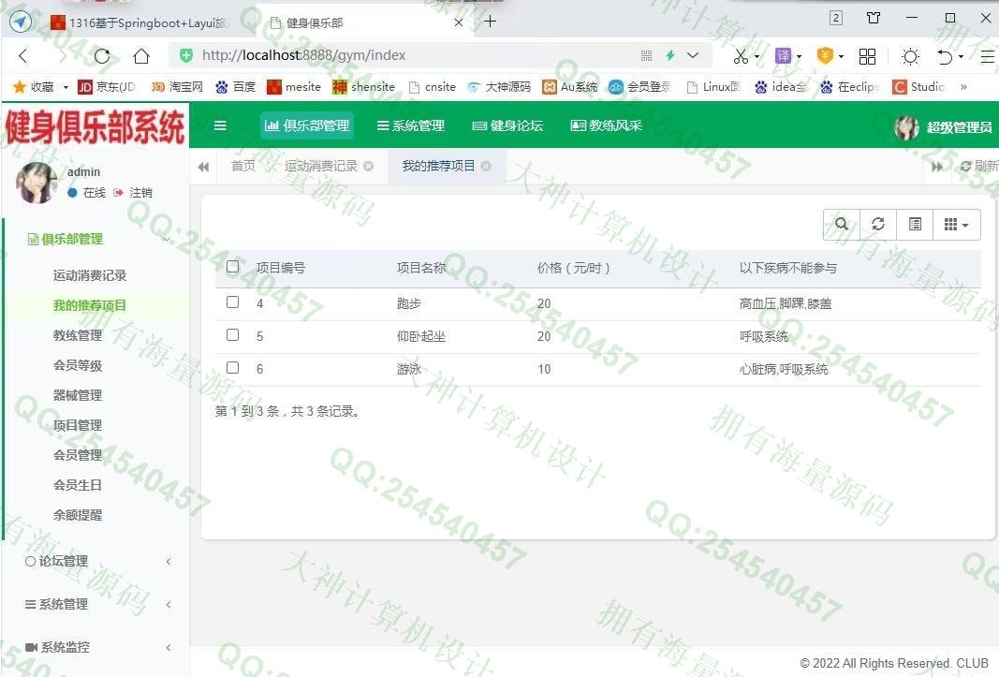Expand the 论坛管理 sidebar section
This screenshot has height=677, width=999.
[x=95, y=562]
